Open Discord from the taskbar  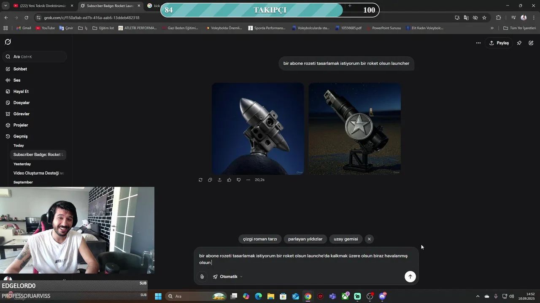[x=383, y=296]
